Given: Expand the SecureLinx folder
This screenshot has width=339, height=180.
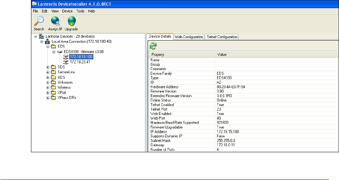Looking at the screenshot, I should pos(48,72).
